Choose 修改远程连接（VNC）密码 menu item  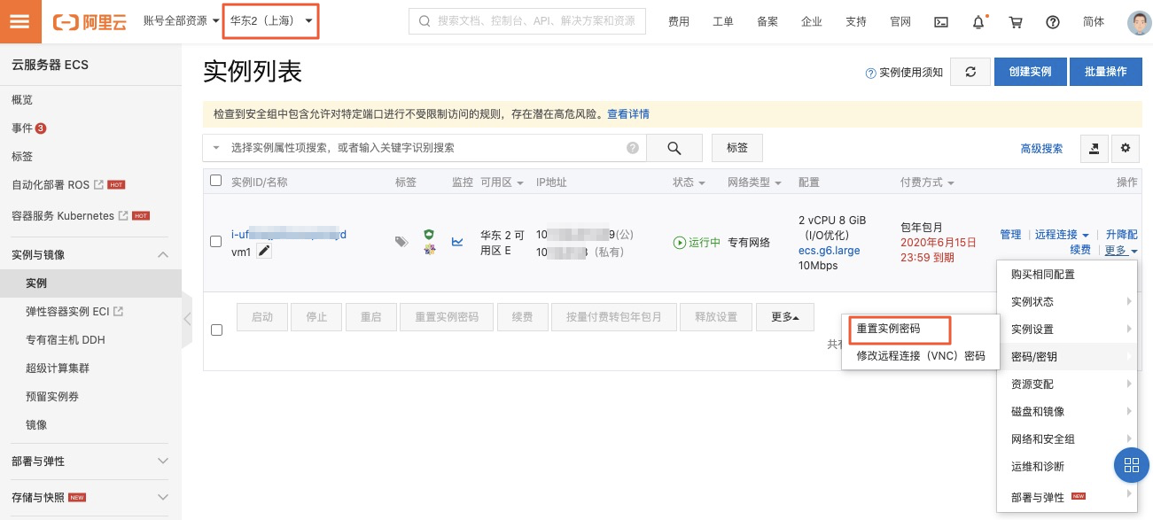(920, 356)
